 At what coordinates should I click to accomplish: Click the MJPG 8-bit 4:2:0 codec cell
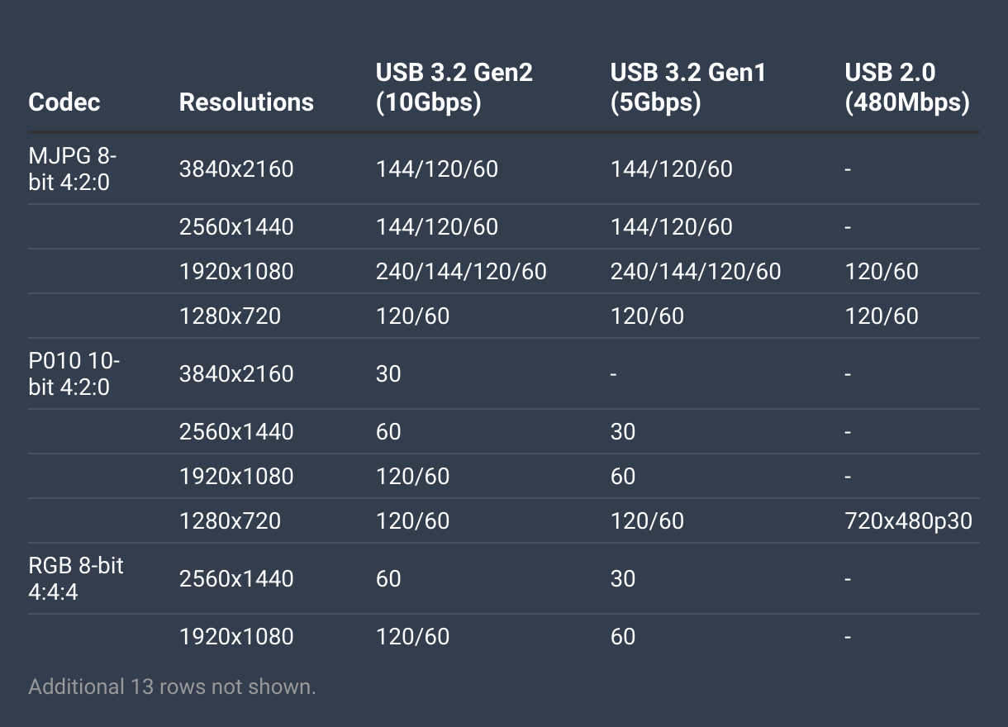click(x=73, y=169)
